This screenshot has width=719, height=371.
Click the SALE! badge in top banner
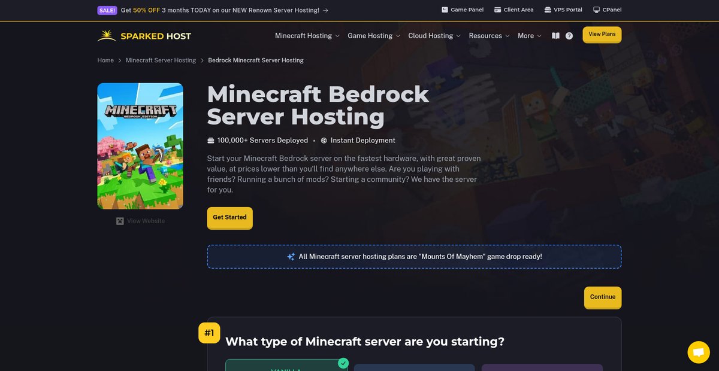tap(108, 10)
